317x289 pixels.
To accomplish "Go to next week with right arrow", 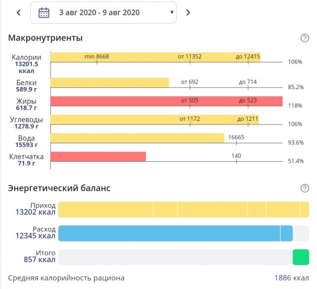I will (188, 13).
